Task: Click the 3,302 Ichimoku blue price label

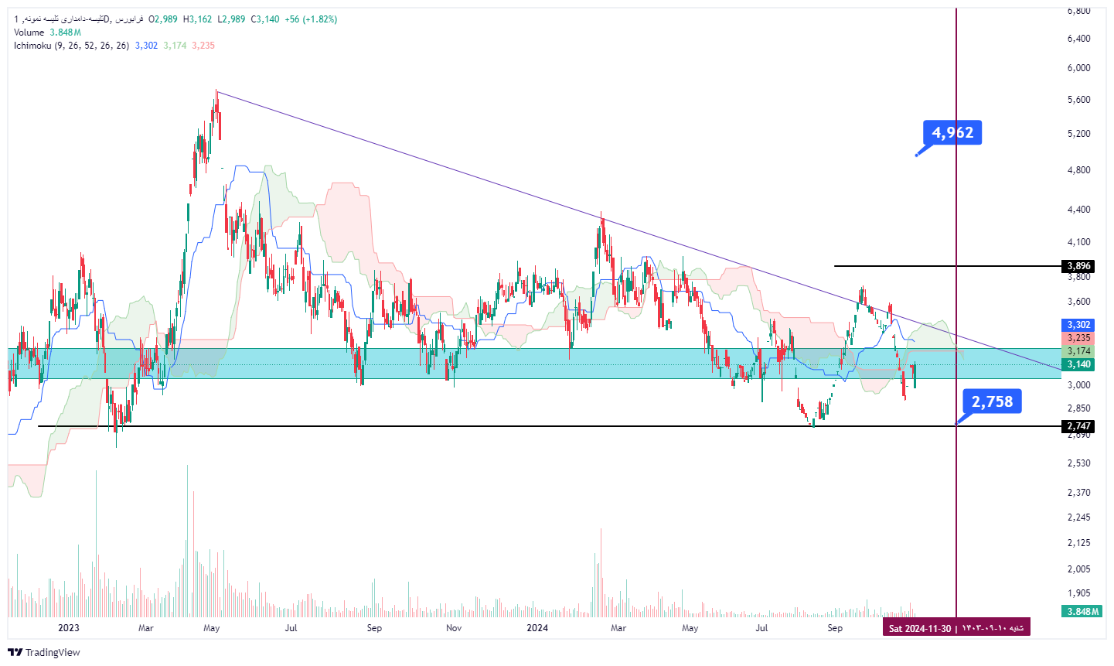Action: click(1078, 325)
